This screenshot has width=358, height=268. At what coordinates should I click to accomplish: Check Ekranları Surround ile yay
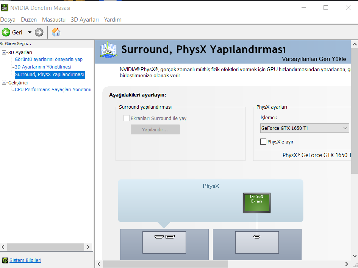point(126,118)
